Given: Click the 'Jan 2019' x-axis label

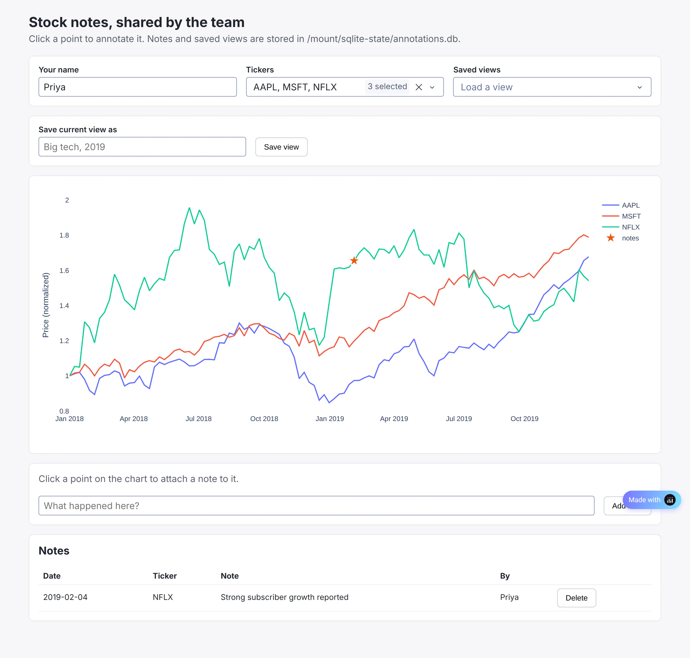Looking at the screenshot, I should click(x=329, y=418).
